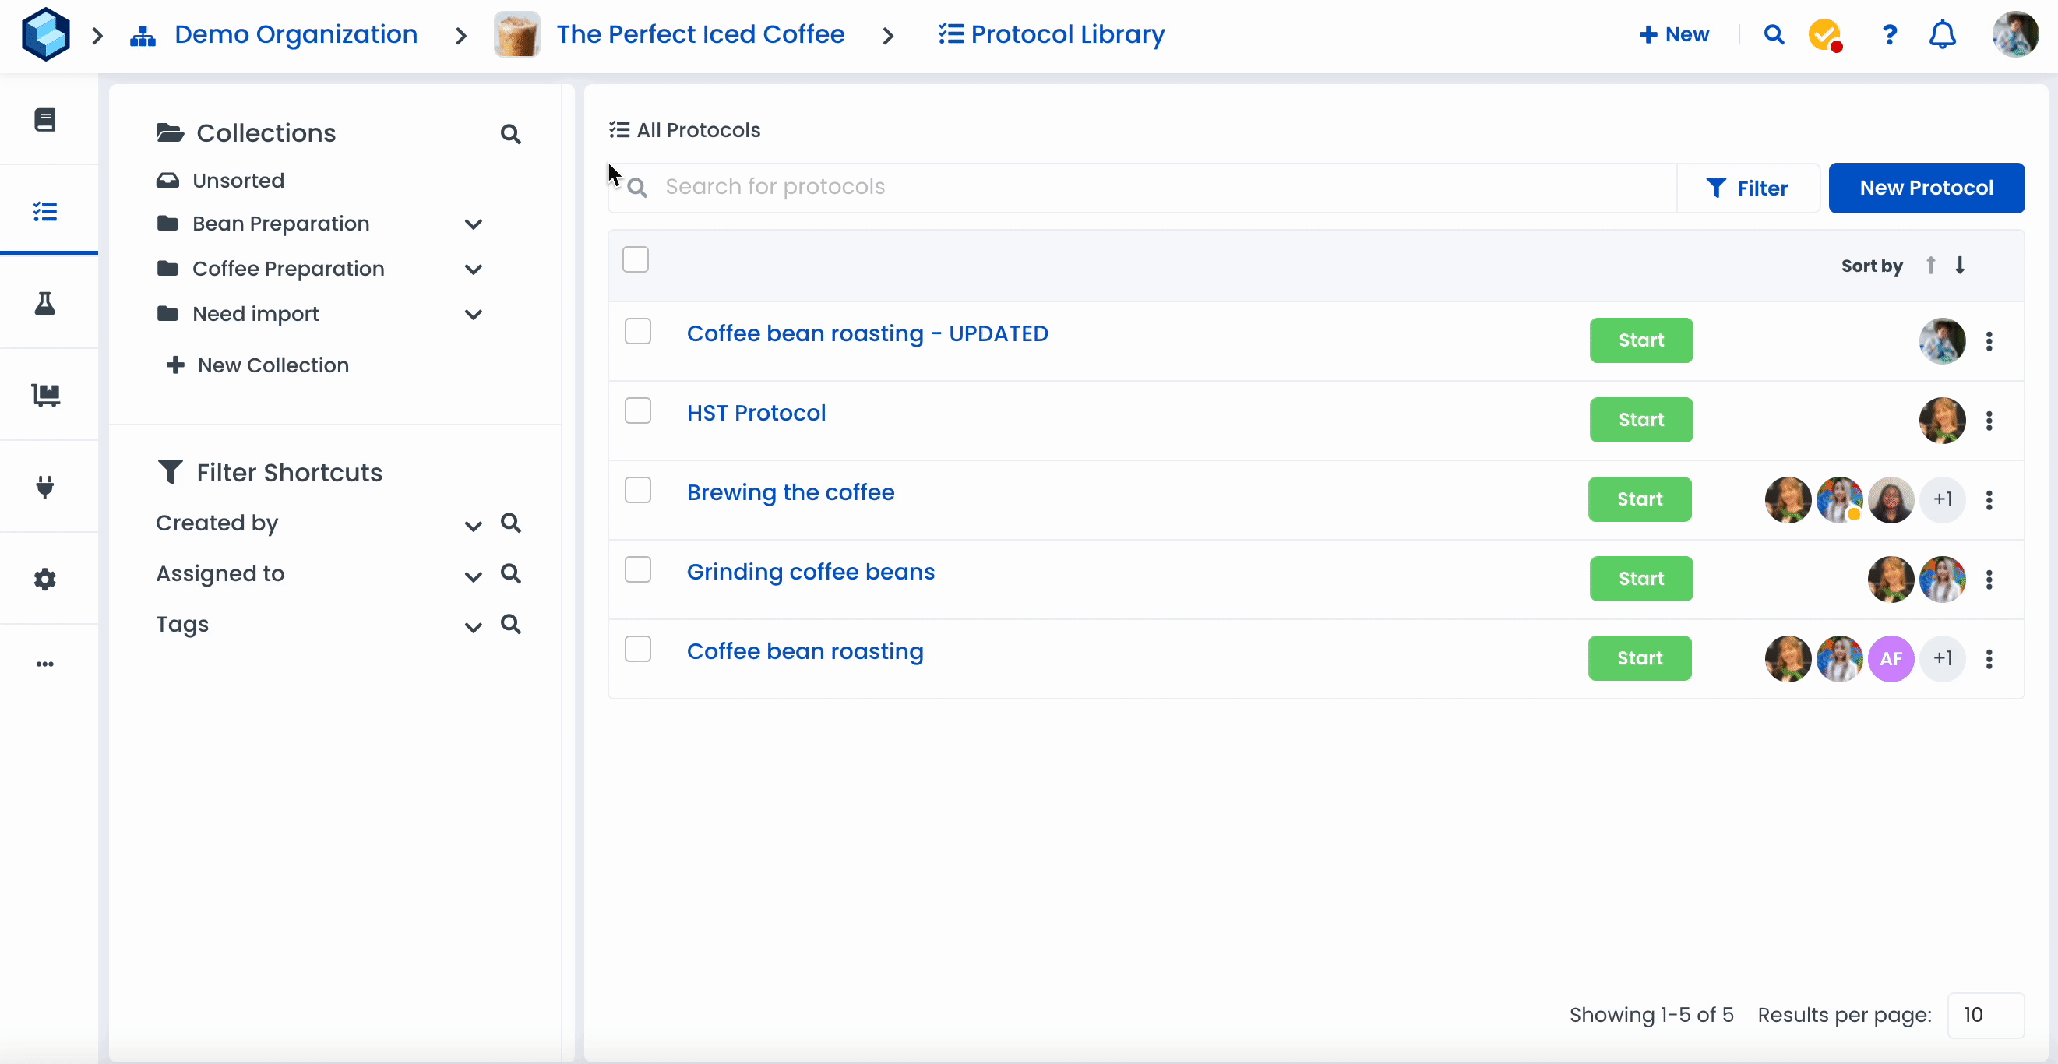
Task: Start the Coffee bean roasting - UPDATED protocol
Action: pyautogui.click(x=1641, y=340)
